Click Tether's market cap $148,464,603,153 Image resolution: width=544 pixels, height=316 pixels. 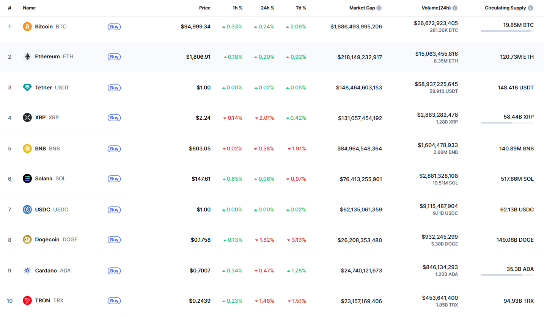[359, 88]
